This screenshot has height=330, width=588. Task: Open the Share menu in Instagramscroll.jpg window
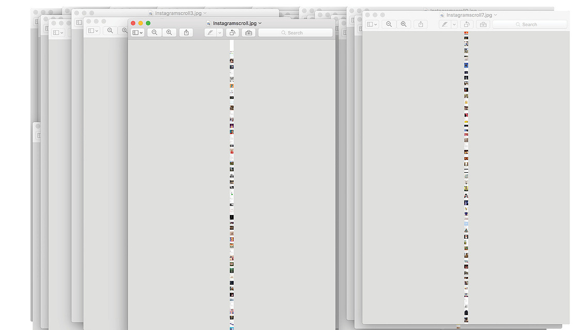[x=186, y=32]
